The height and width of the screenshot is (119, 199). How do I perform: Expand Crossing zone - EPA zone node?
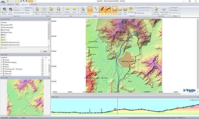[x=1, y=69]
